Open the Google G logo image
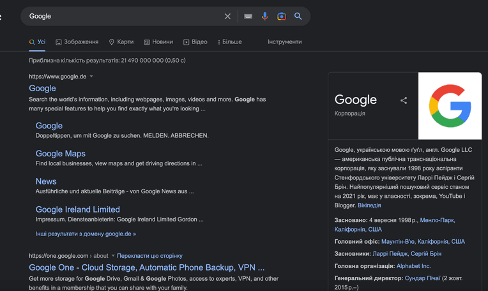The height and width of the screenshot is (291, 488). click(x=450, y=106)
